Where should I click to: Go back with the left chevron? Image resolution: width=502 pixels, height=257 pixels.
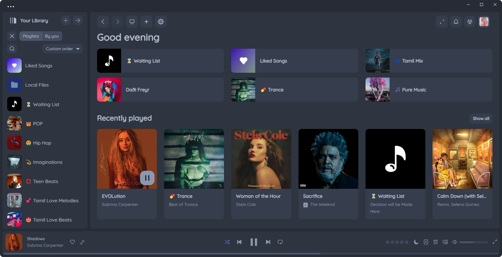click(x=103, y=22)
